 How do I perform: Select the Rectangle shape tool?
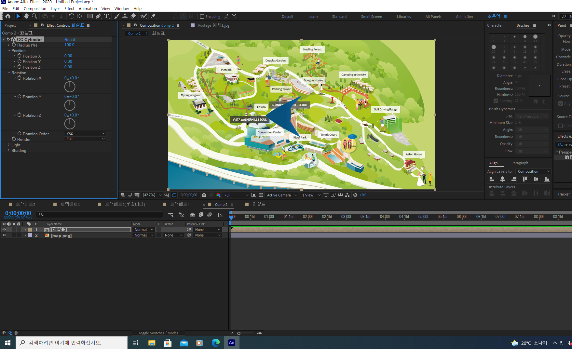click(x=90, y=16)
